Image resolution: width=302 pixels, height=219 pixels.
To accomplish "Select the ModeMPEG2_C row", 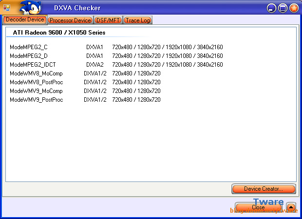I will click(x=116, y=47).
